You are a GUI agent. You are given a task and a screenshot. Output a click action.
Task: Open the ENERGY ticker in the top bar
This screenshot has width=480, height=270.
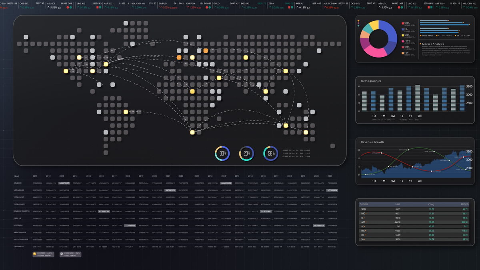[191, 3]
